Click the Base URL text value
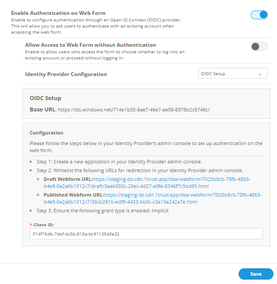The height and width of the screenshot is (284, 277). (x=134, y=109)
